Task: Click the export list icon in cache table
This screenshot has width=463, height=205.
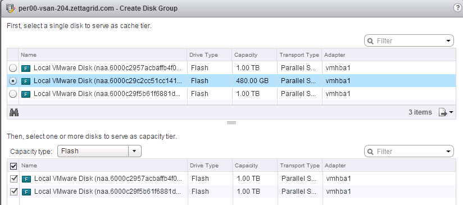Action: click(x=443, y=112)
